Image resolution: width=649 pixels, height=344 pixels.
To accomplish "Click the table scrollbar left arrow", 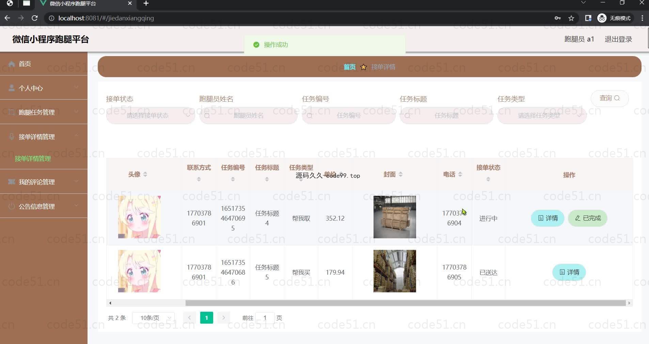I will 110,303.
